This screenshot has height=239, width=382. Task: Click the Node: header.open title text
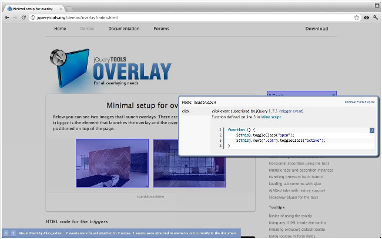click(x=199, y=103)
